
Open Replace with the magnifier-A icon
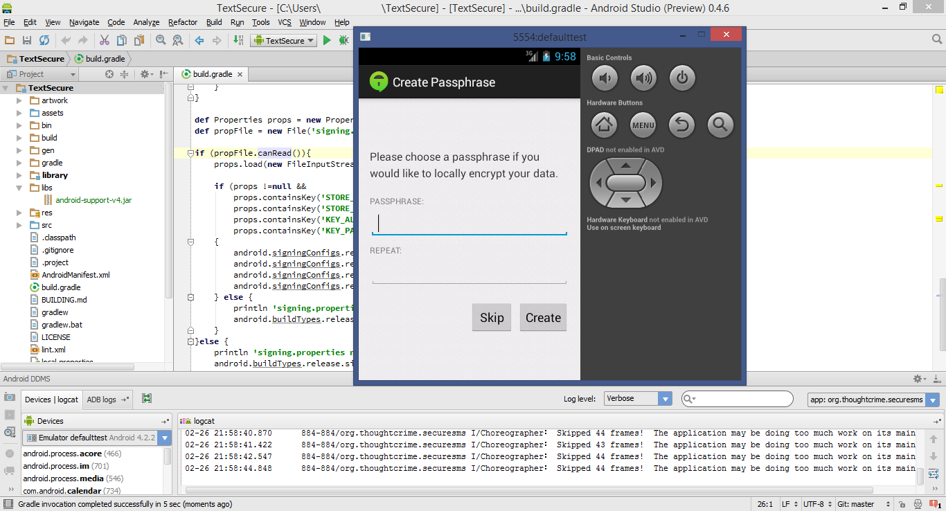[x=178, y=41]
